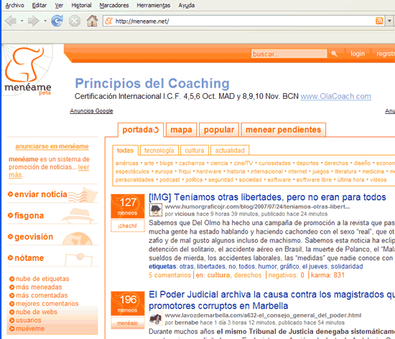395x339 pixels.
Task: Click the 127 meneos vote counter
Action: click(x=128, y=206)
